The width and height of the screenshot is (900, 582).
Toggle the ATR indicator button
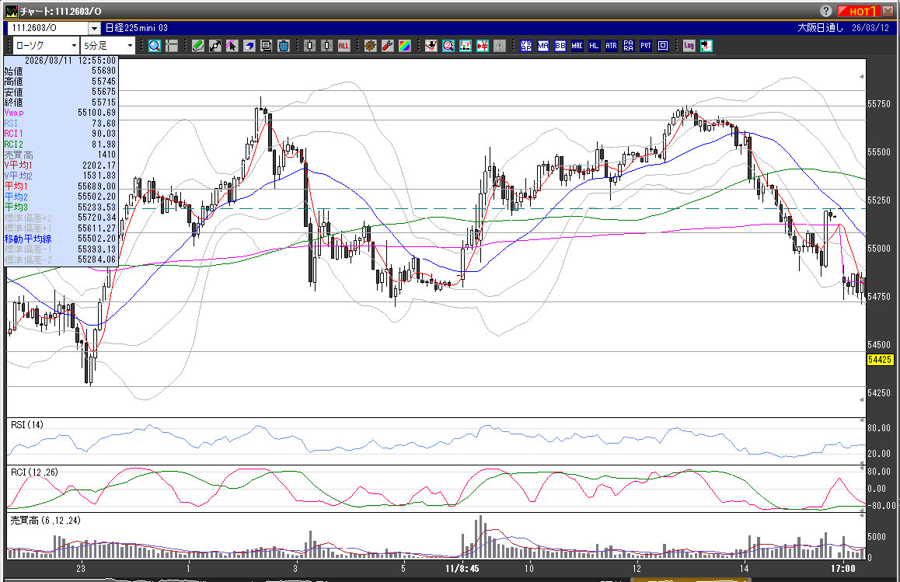(x=612, y=46)
